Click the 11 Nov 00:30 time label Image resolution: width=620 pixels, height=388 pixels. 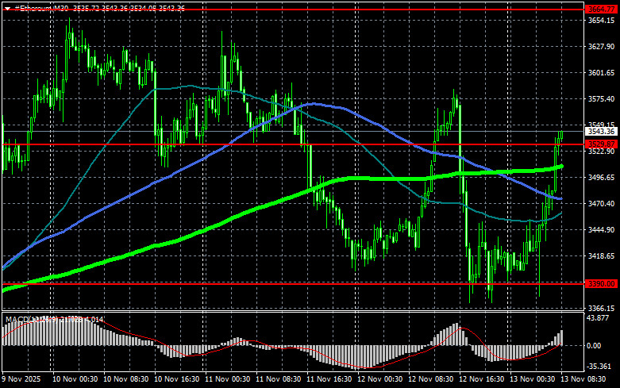pos(227,379)
